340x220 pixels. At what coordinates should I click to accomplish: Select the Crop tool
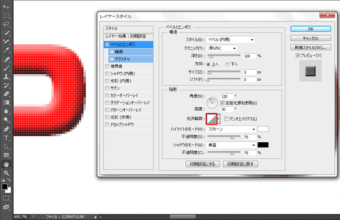click(x=6, y=41)
